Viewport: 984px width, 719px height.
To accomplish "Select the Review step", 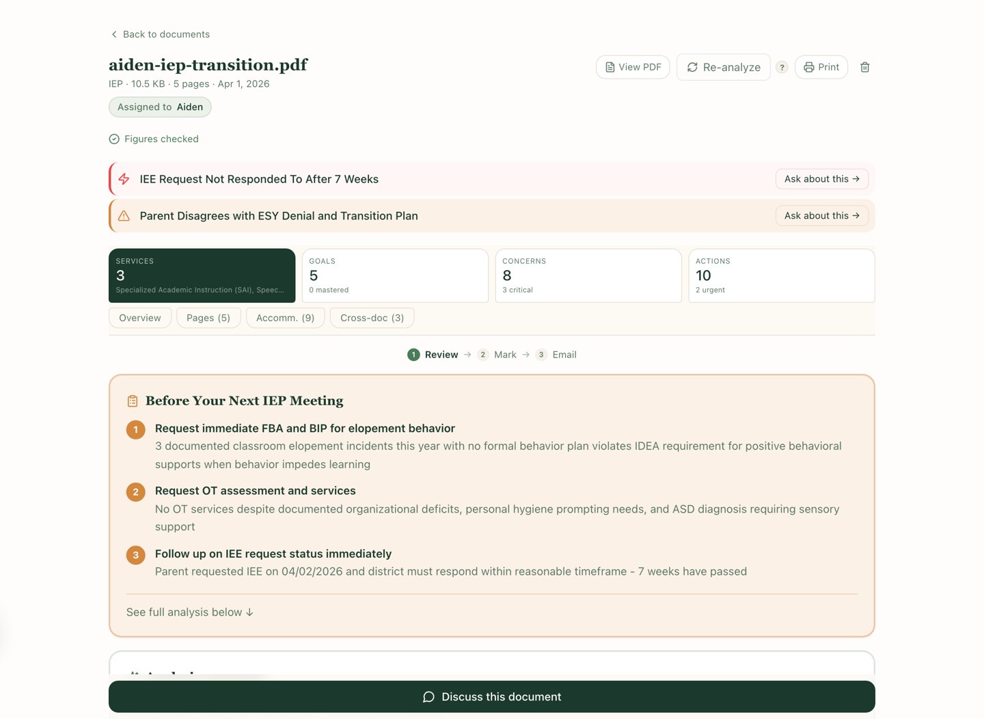I will pos(433,355).
